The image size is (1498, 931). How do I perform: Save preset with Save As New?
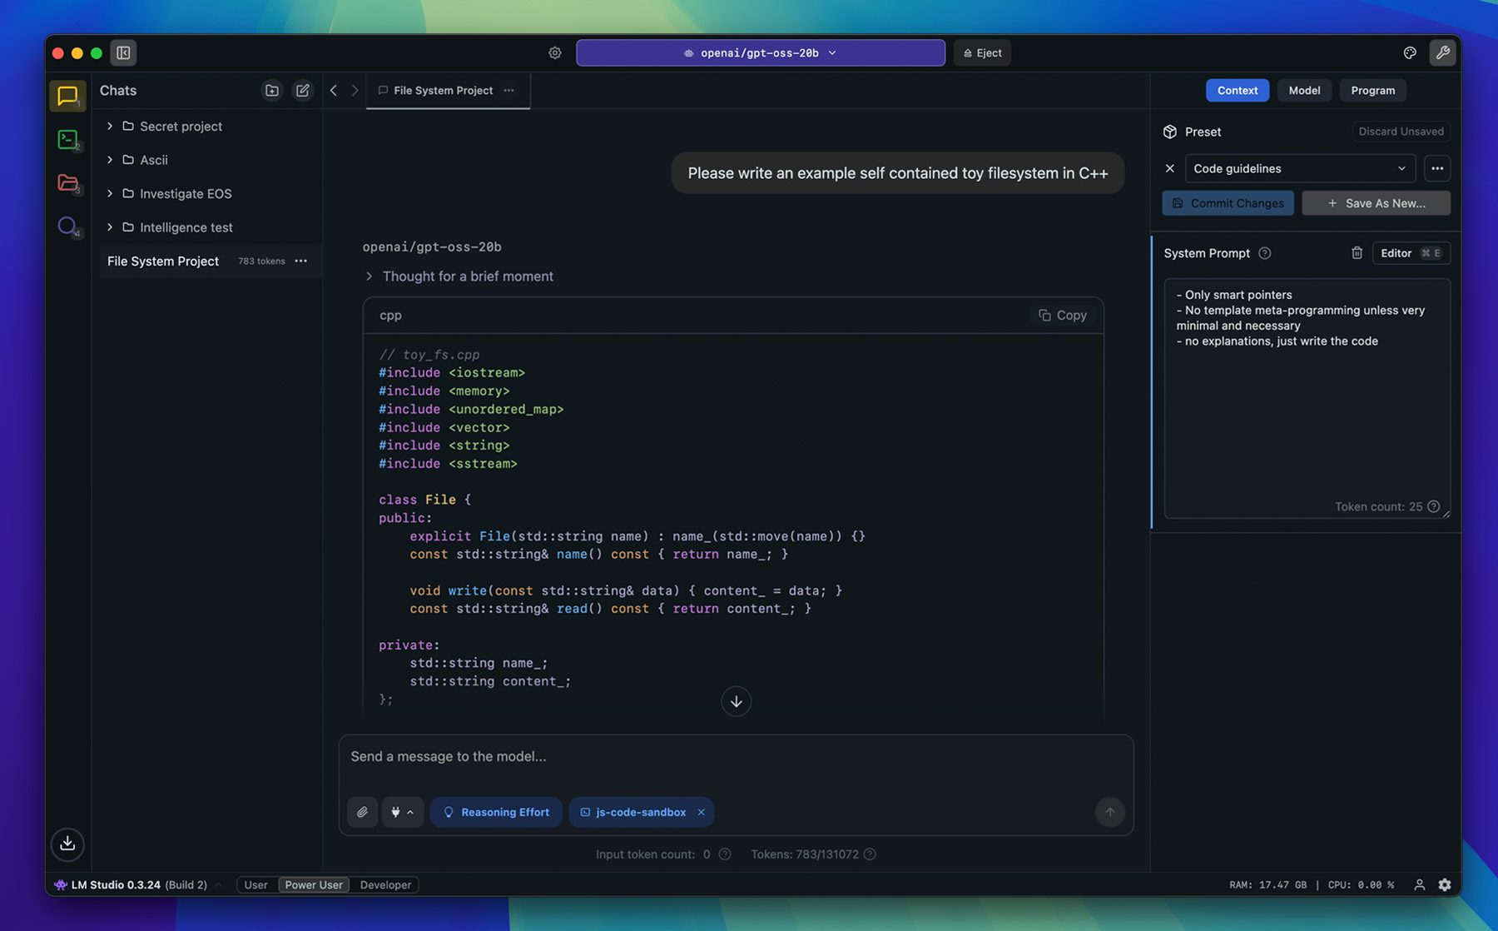pyautogui.click(x=1376, y=203)
